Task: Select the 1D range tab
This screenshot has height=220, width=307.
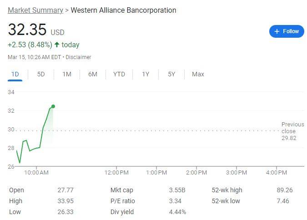Action: coord(15,74)
